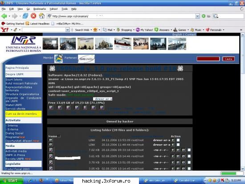245x184 pixels.
Task: Open Cum sa devin membru link
Action: pos(24,114)
